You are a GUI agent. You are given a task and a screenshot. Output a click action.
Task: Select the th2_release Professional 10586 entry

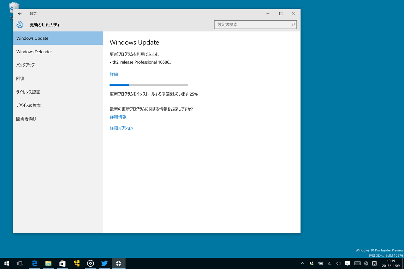click(140, 62)
